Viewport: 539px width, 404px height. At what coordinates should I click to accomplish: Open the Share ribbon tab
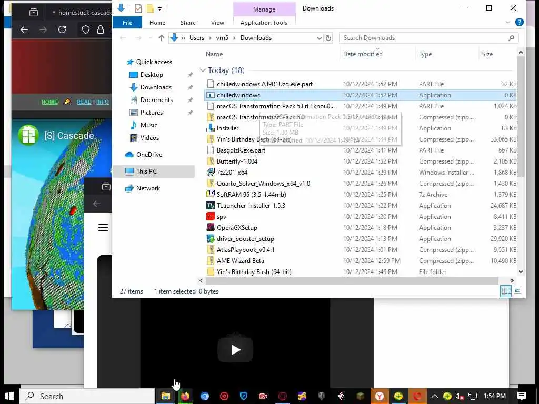188,23
